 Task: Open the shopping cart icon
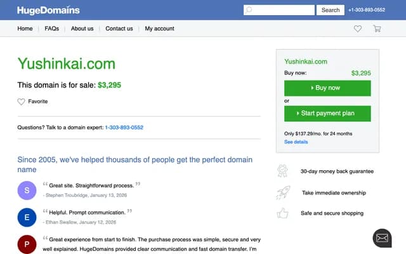tap(377, 29)
